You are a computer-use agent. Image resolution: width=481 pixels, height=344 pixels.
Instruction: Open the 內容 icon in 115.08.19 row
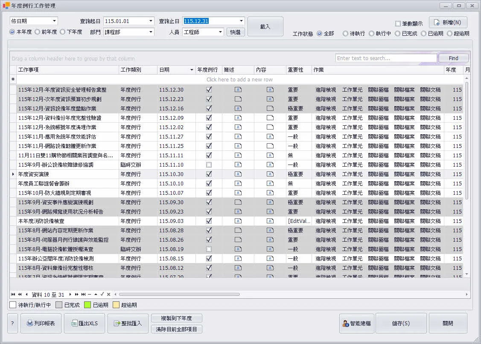pos(270,249)
